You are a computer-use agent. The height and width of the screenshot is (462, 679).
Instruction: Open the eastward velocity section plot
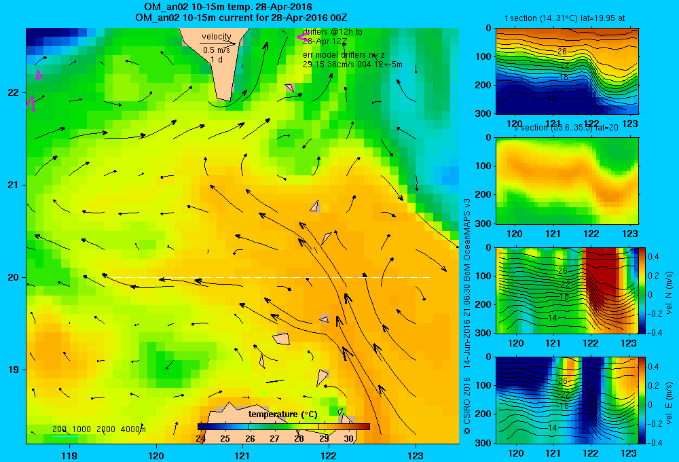tap(567, 400)
